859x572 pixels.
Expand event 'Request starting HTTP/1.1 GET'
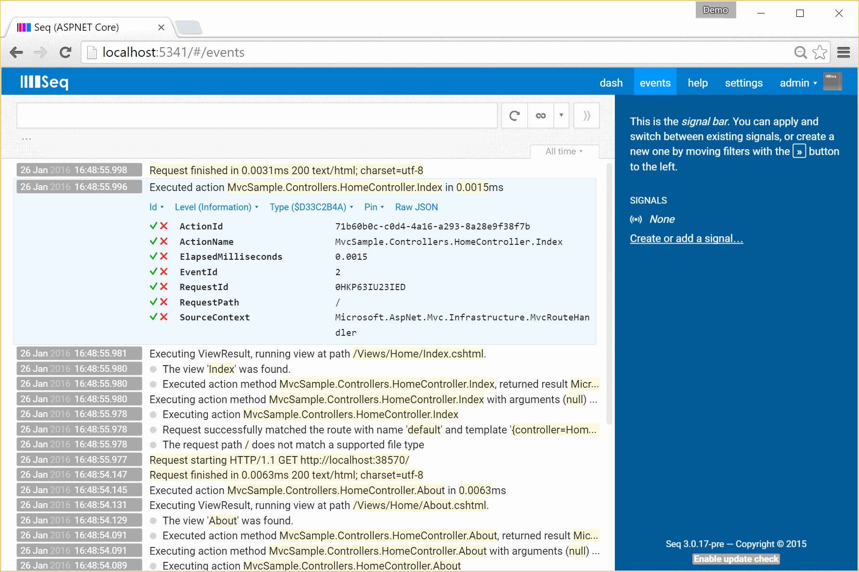tap(279, 460)
